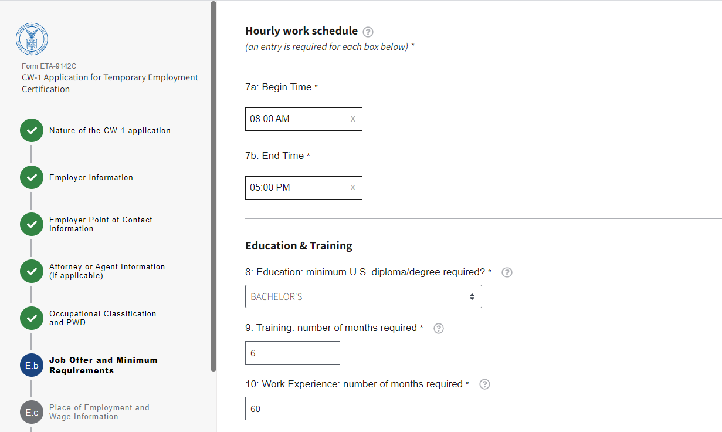The height and width of the screenshot is (432, 722).
Task: Clear the End Time value using x
Action: (352, 187)
